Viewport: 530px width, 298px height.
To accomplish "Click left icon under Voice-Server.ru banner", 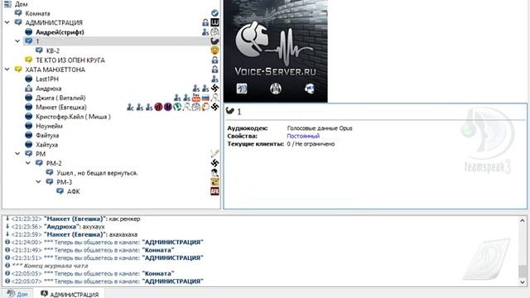I will coord(242,89).
